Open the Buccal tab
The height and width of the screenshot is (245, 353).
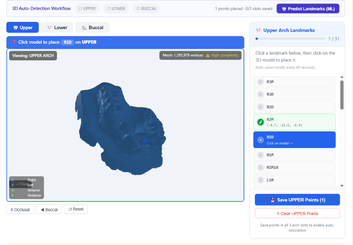tap(92, 28)
